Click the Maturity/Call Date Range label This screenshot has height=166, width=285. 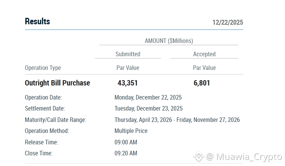(55, 120)
